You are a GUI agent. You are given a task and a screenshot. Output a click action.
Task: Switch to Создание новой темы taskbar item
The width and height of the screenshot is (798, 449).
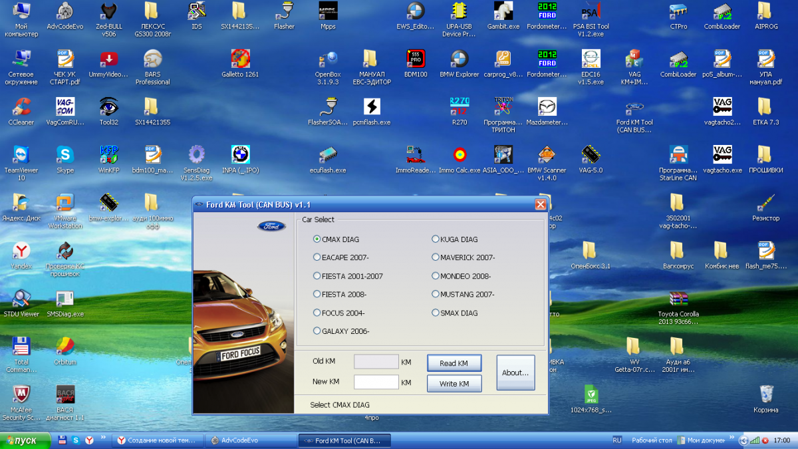click(157, 440)
